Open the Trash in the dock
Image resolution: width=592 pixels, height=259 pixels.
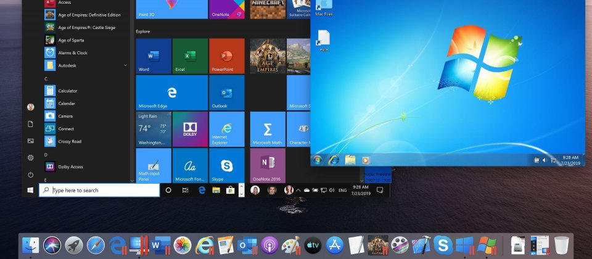(x=561, y=245)
